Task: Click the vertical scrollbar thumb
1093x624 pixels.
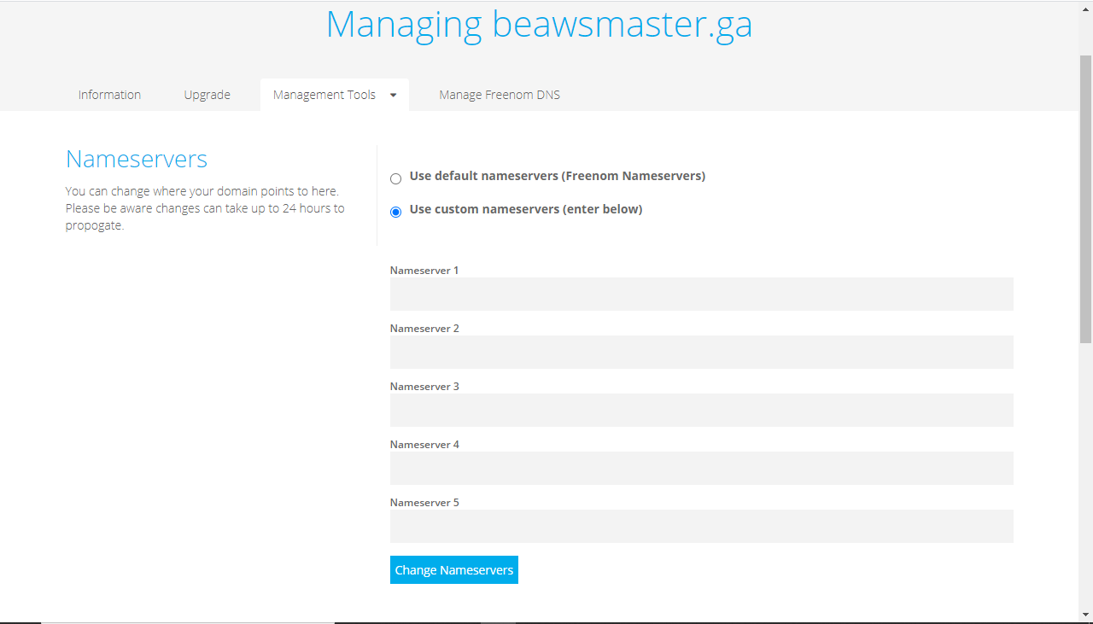Action: pyautogui.click(x=1085, y=198)
